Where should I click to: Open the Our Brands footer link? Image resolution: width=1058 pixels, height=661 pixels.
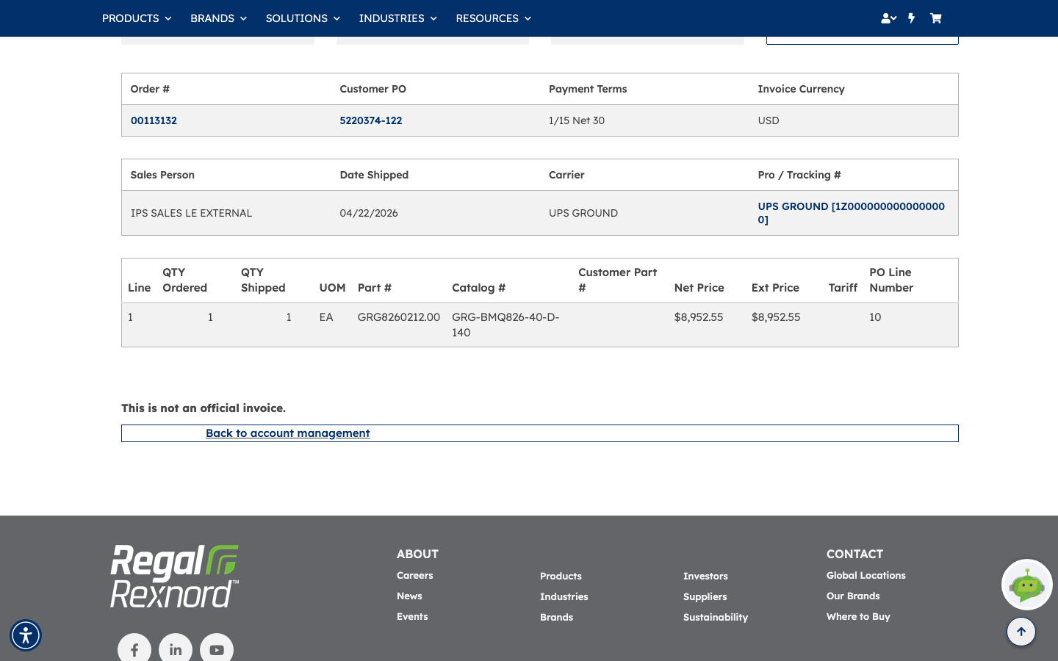tap(853, 596)
